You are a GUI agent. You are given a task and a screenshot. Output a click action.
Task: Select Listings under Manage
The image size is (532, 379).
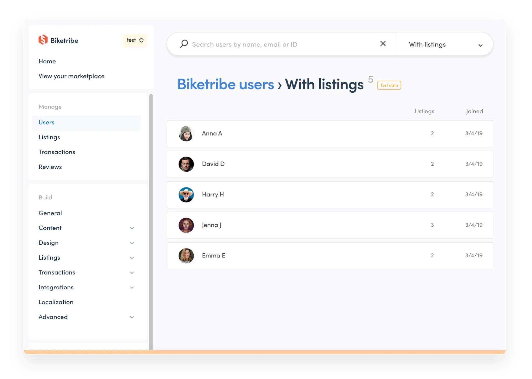tap(49, 137)
